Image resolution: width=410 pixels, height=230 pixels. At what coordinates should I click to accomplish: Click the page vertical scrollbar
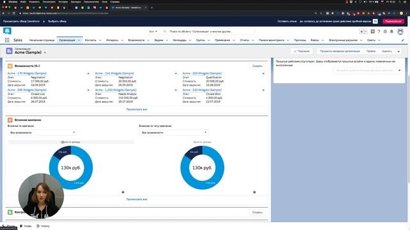pos(409,129)
